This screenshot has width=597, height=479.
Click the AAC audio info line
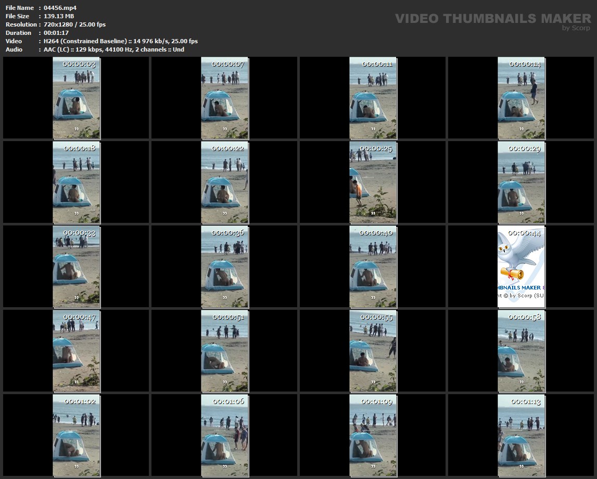113,49
